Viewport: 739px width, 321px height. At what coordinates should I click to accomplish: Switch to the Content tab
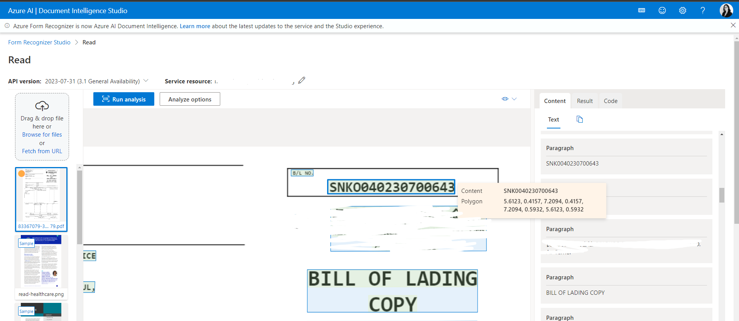pyautogui.click(x=555, y=101)
